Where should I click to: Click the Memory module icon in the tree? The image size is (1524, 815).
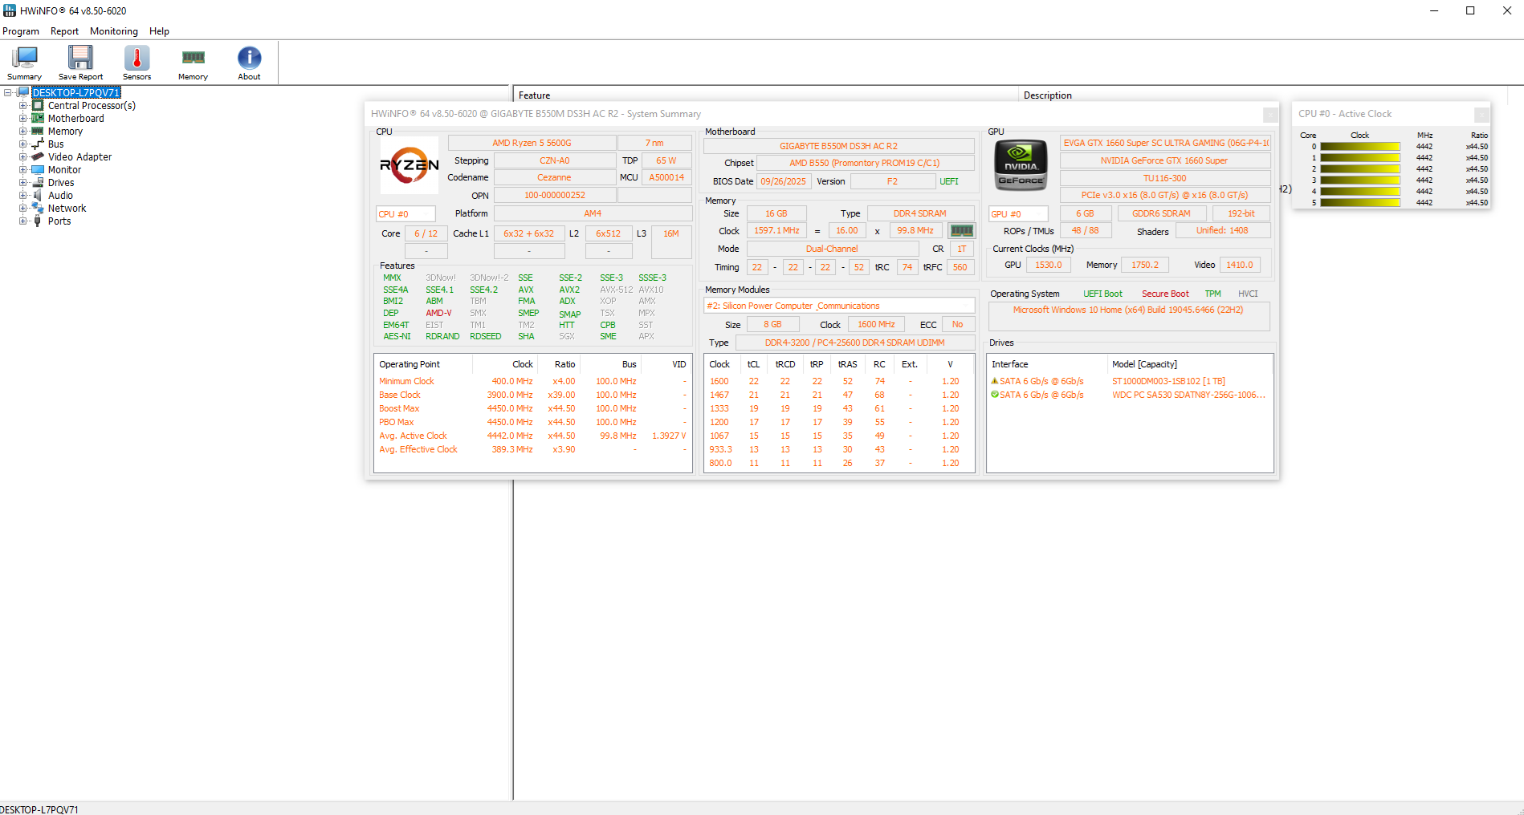[x=38, y=131]
